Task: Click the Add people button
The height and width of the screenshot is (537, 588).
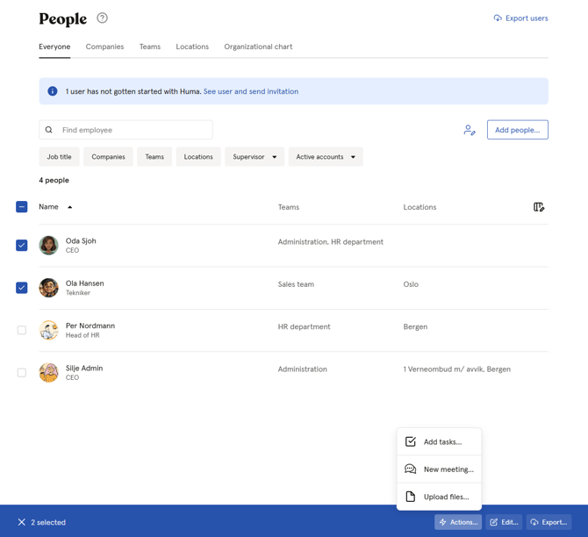Action: [517, 130]
